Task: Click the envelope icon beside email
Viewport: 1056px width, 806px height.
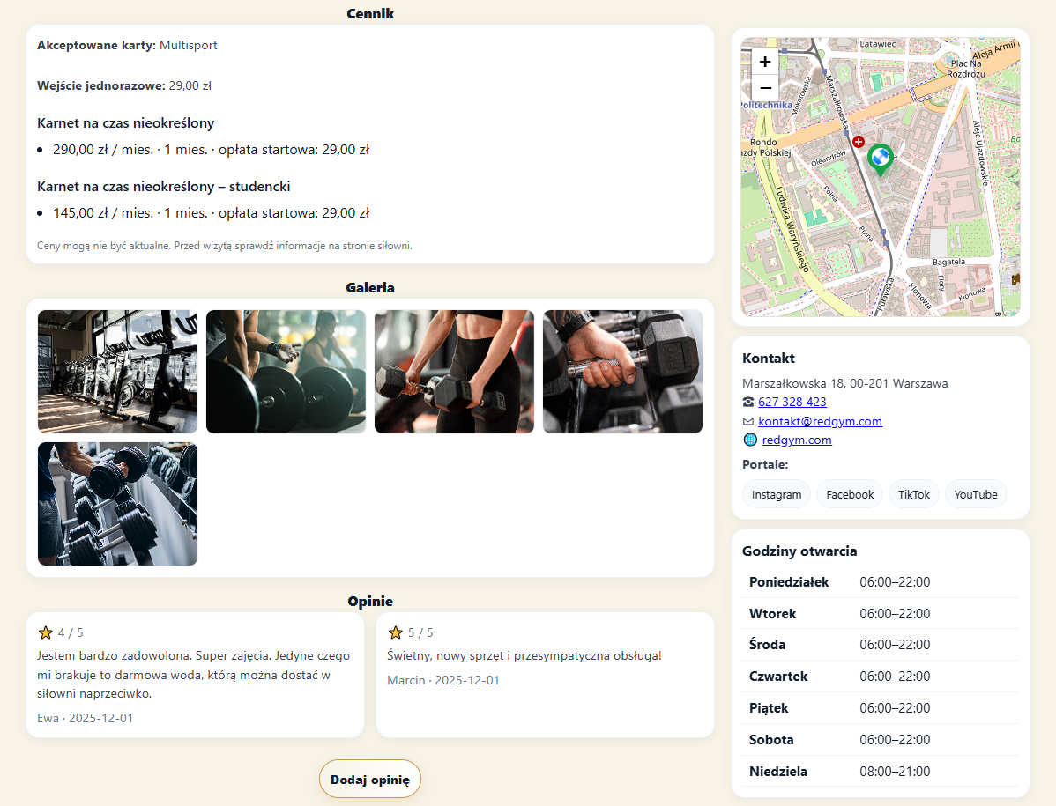Action: click(x=748, y=421)
